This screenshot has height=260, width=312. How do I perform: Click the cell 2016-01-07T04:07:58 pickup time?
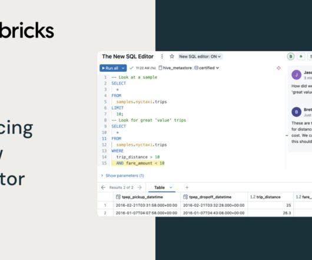click(x=147, y=213)
